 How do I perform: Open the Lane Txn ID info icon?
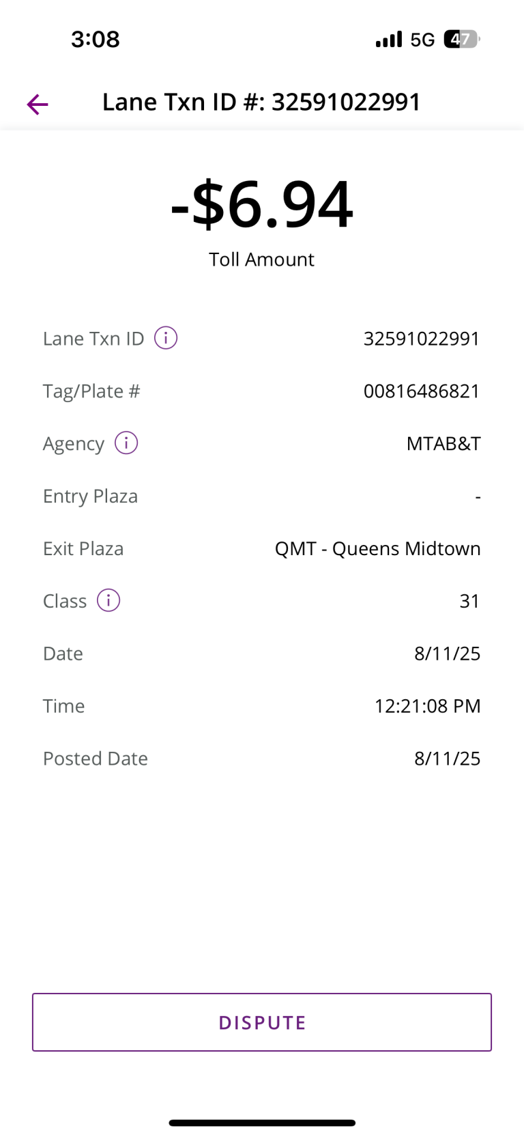(x=166, y=338)
